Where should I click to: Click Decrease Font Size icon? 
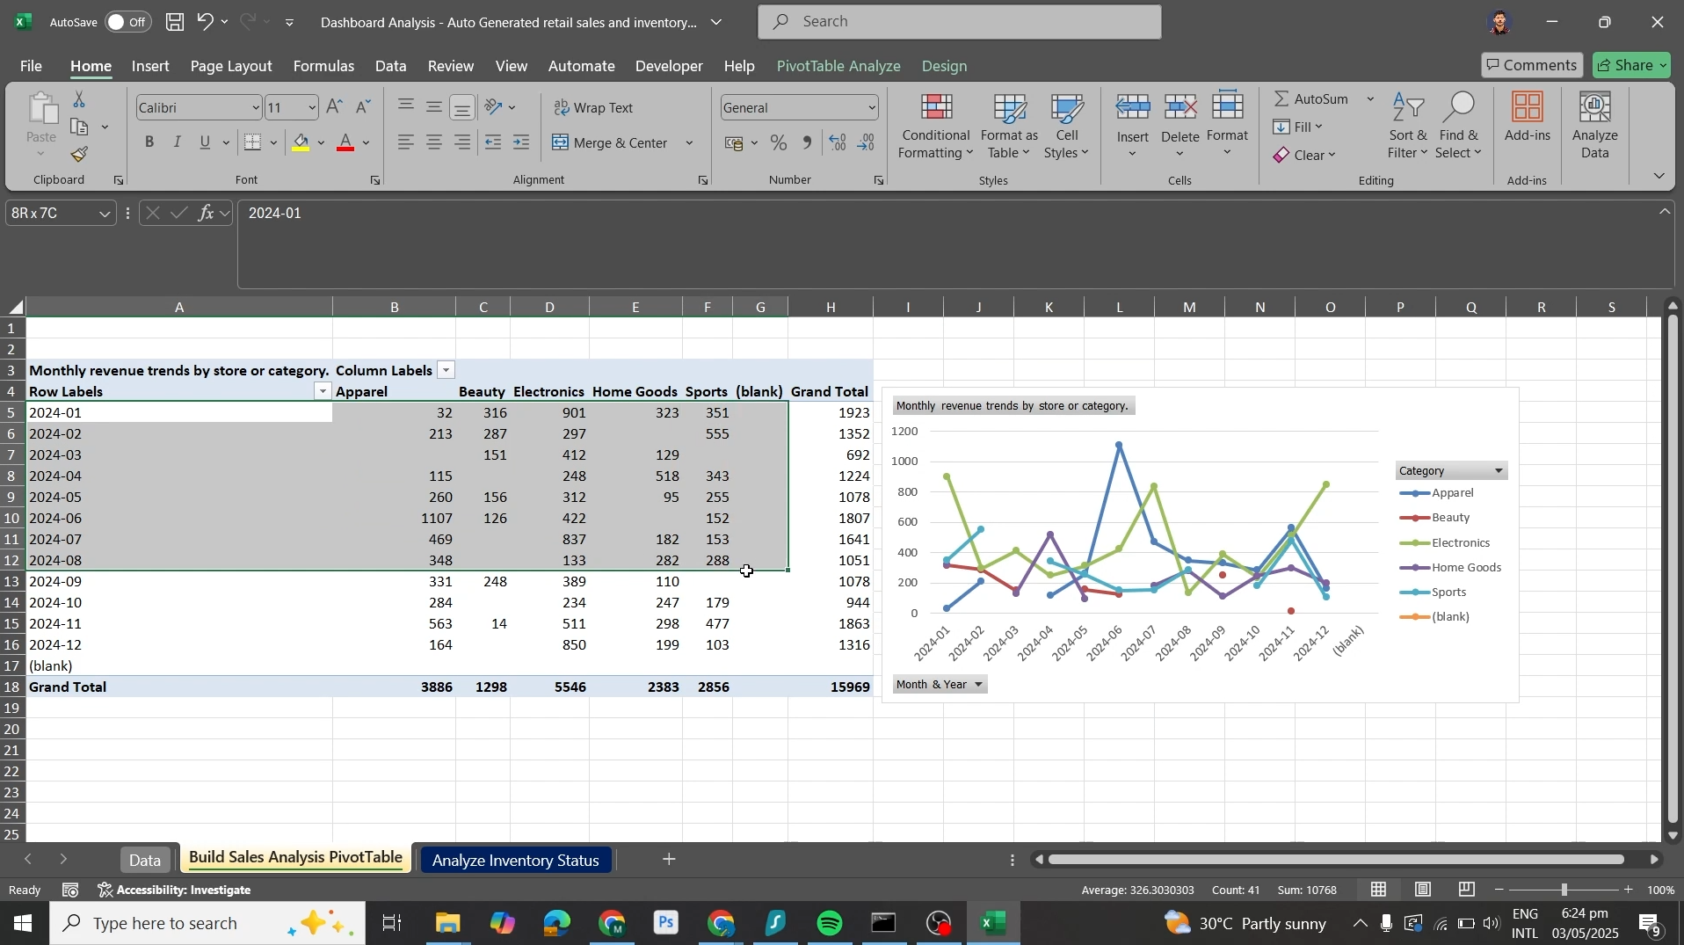coord(363,107)
